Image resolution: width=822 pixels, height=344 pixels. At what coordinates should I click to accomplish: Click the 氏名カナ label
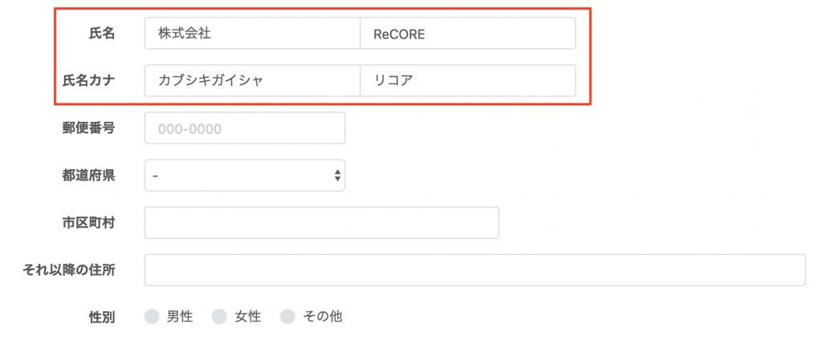click(x=88, y=81)
